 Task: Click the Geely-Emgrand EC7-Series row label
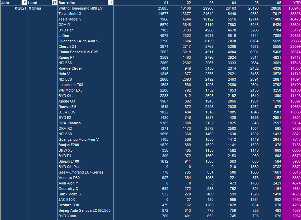coord(81,172)
